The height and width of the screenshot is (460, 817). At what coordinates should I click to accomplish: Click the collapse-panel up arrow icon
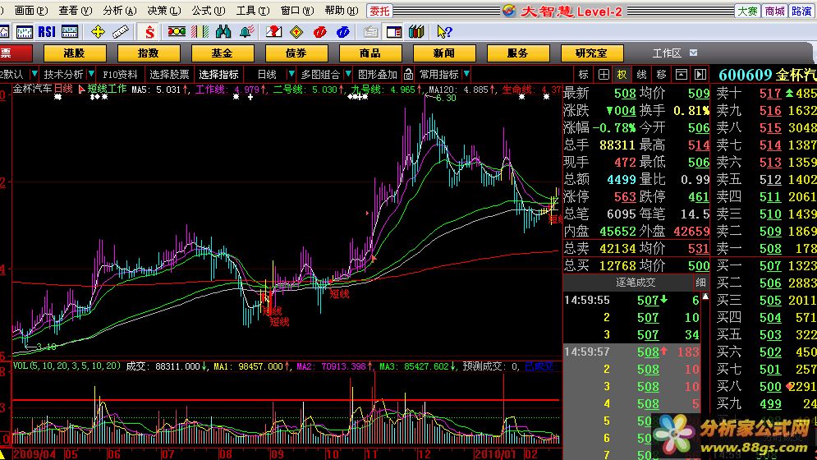[x=681, y=75]
